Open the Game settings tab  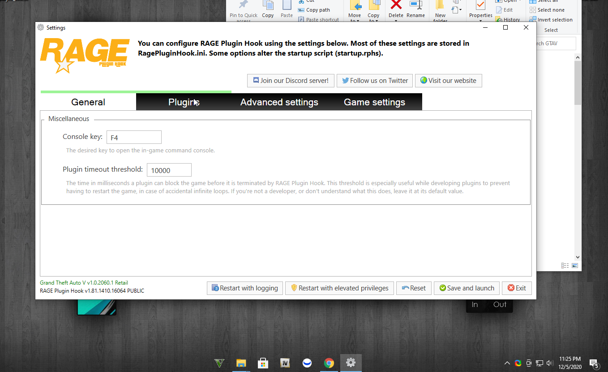(x=374, y=102)
